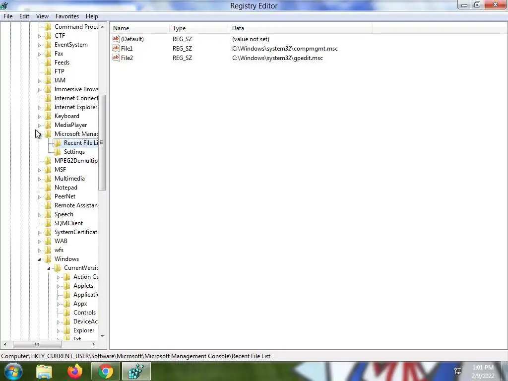Expand the Multimedia key
This screenshot has height=381, width=508.
point(39,179)
